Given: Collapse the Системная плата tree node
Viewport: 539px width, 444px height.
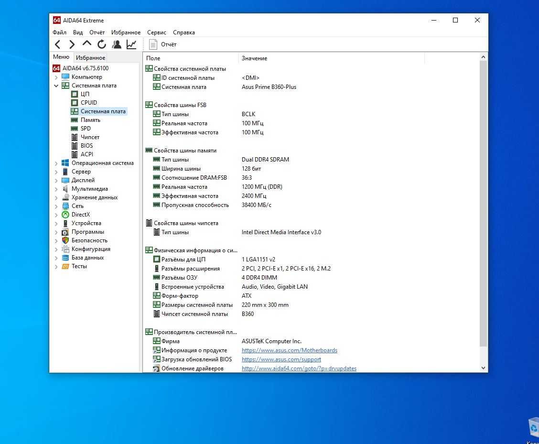Looking at the screenshot, I should 56,86.
